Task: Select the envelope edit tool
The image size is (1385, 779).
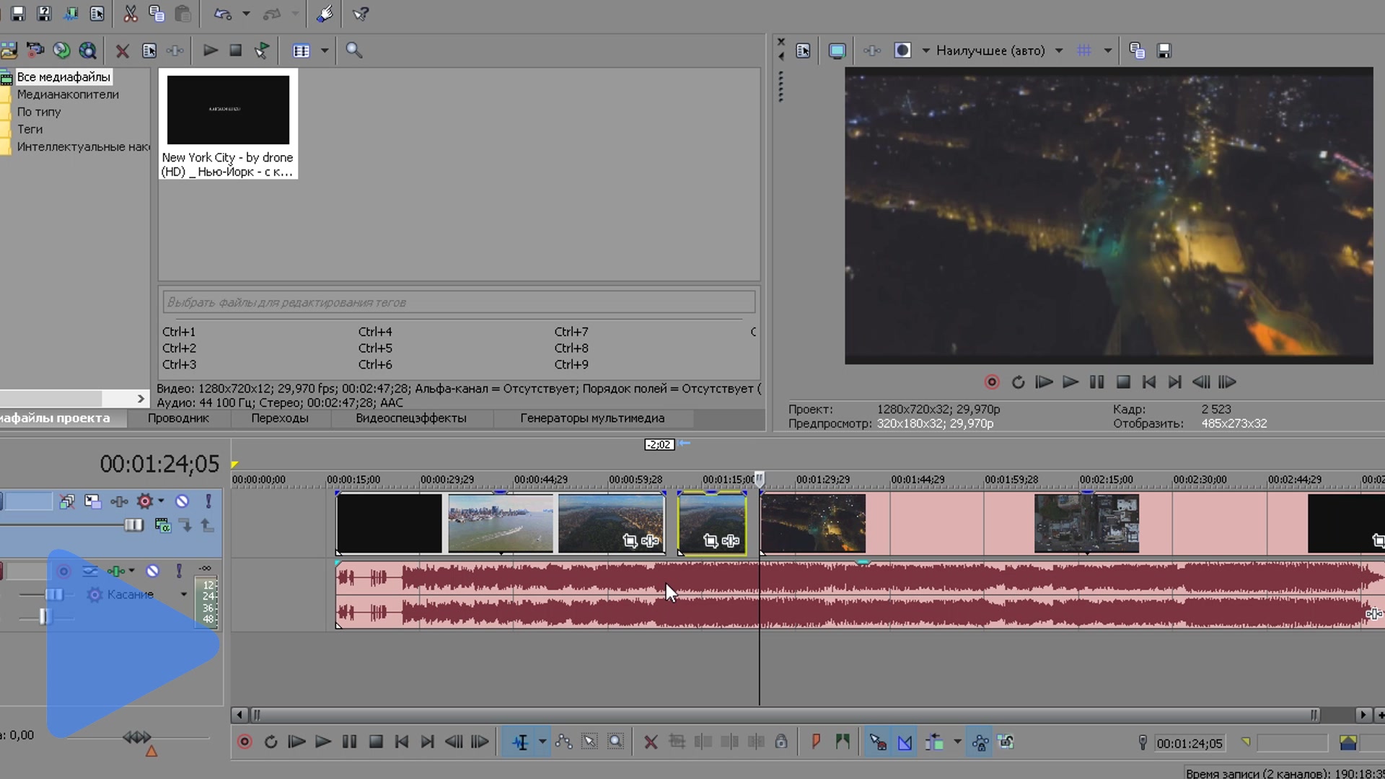Action: click(x=563, y=742)
